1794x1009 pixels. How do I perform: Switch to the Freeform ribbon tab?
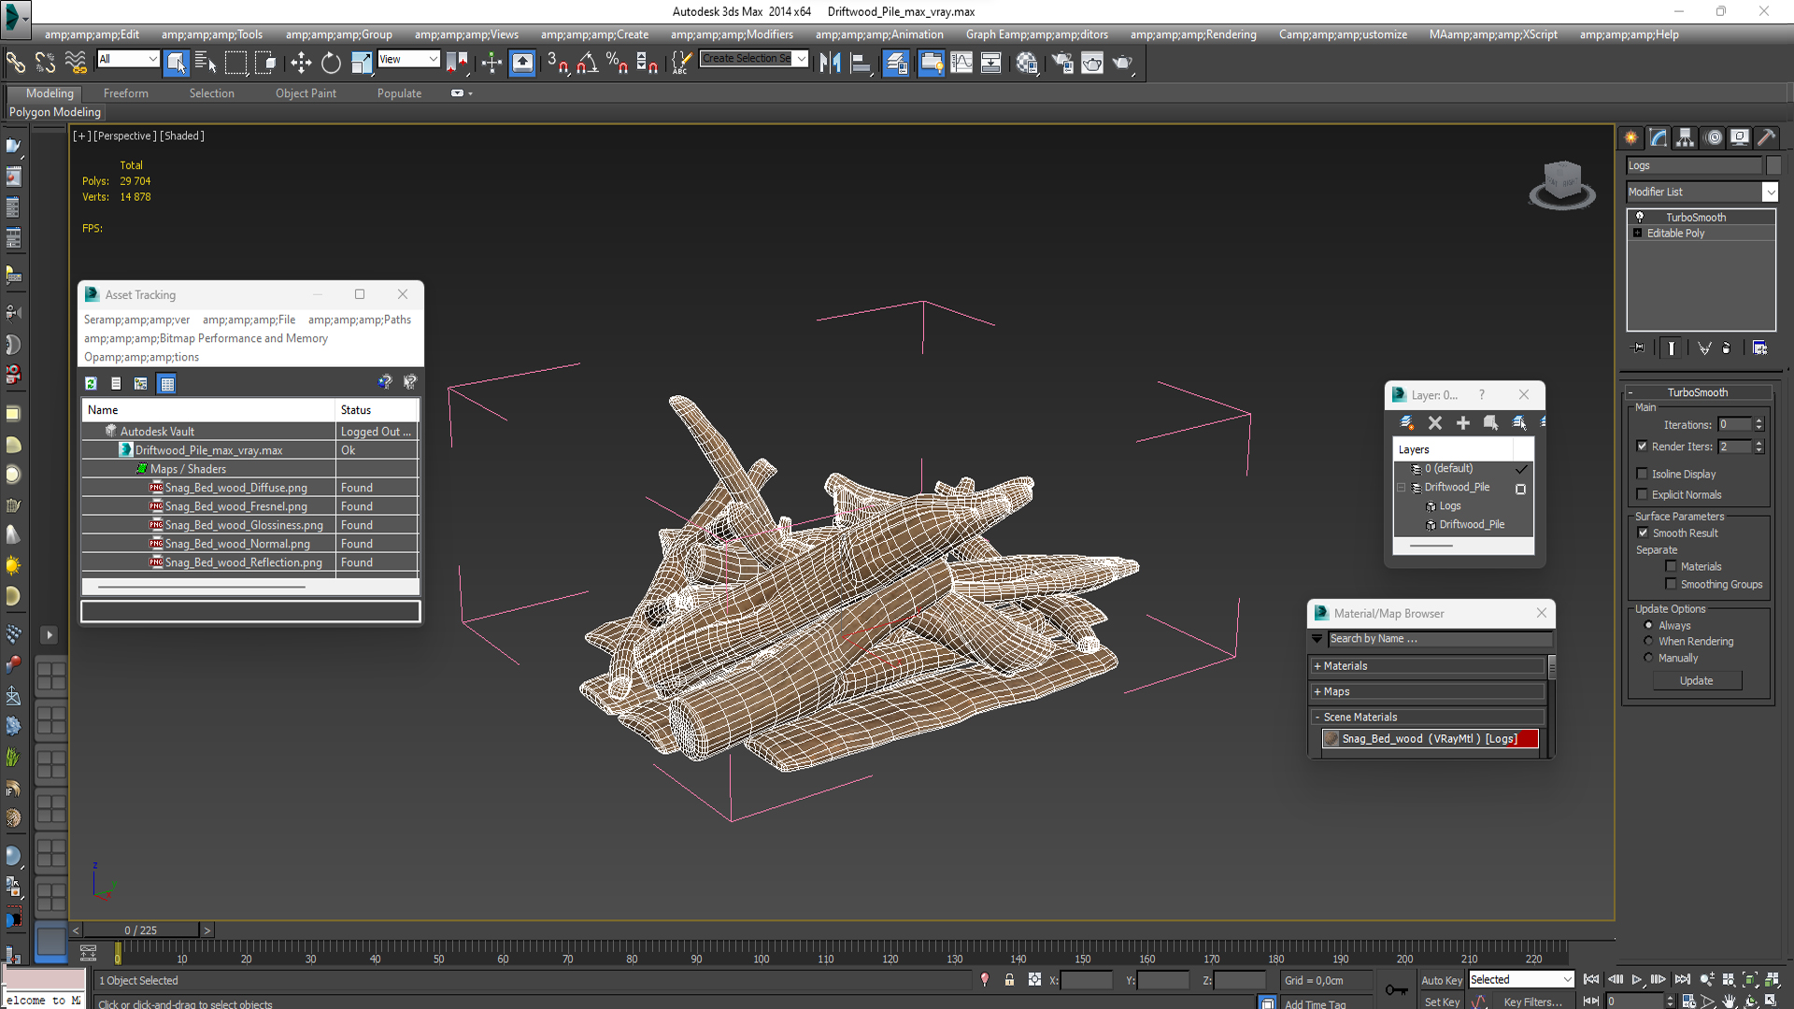pyautogui.click(x=126, y=93)
